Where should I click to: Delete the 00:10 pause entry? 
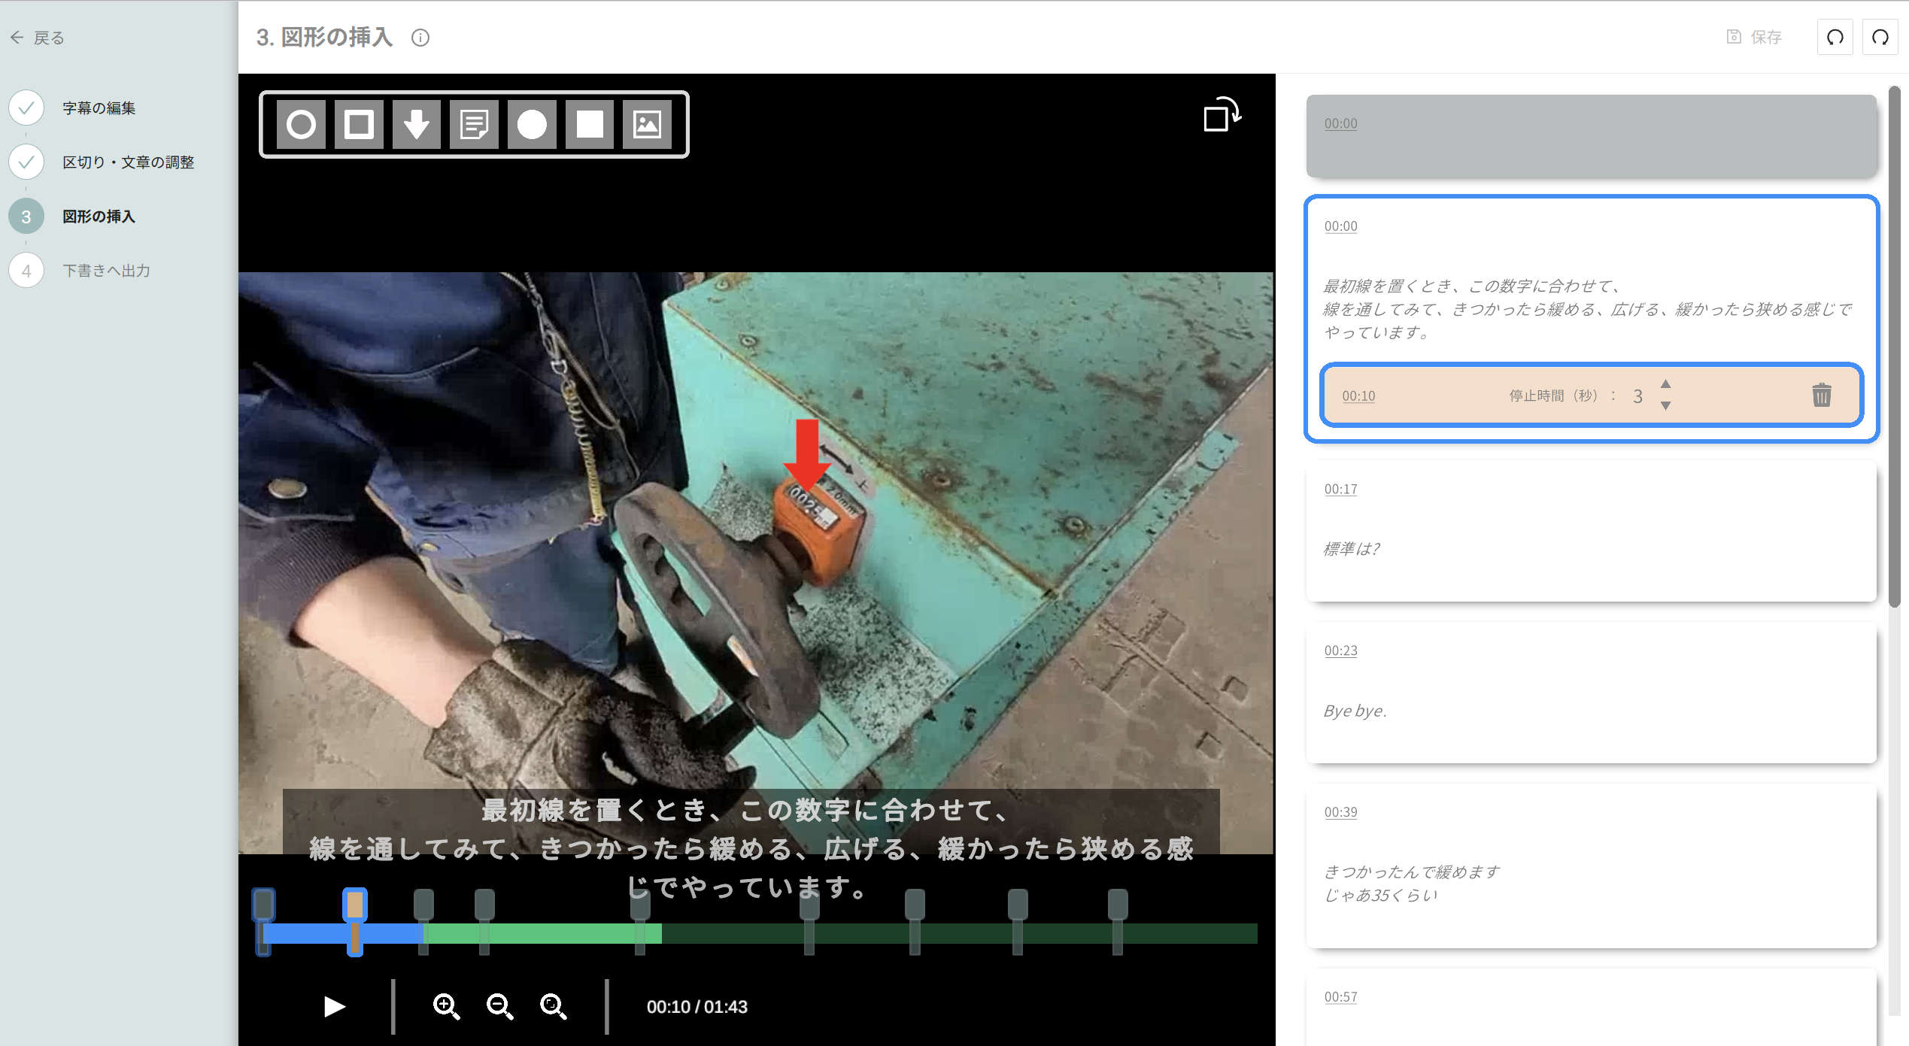tap(1821, 396)
